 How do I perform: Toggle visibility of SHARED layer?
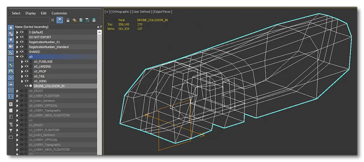(22, 52)
